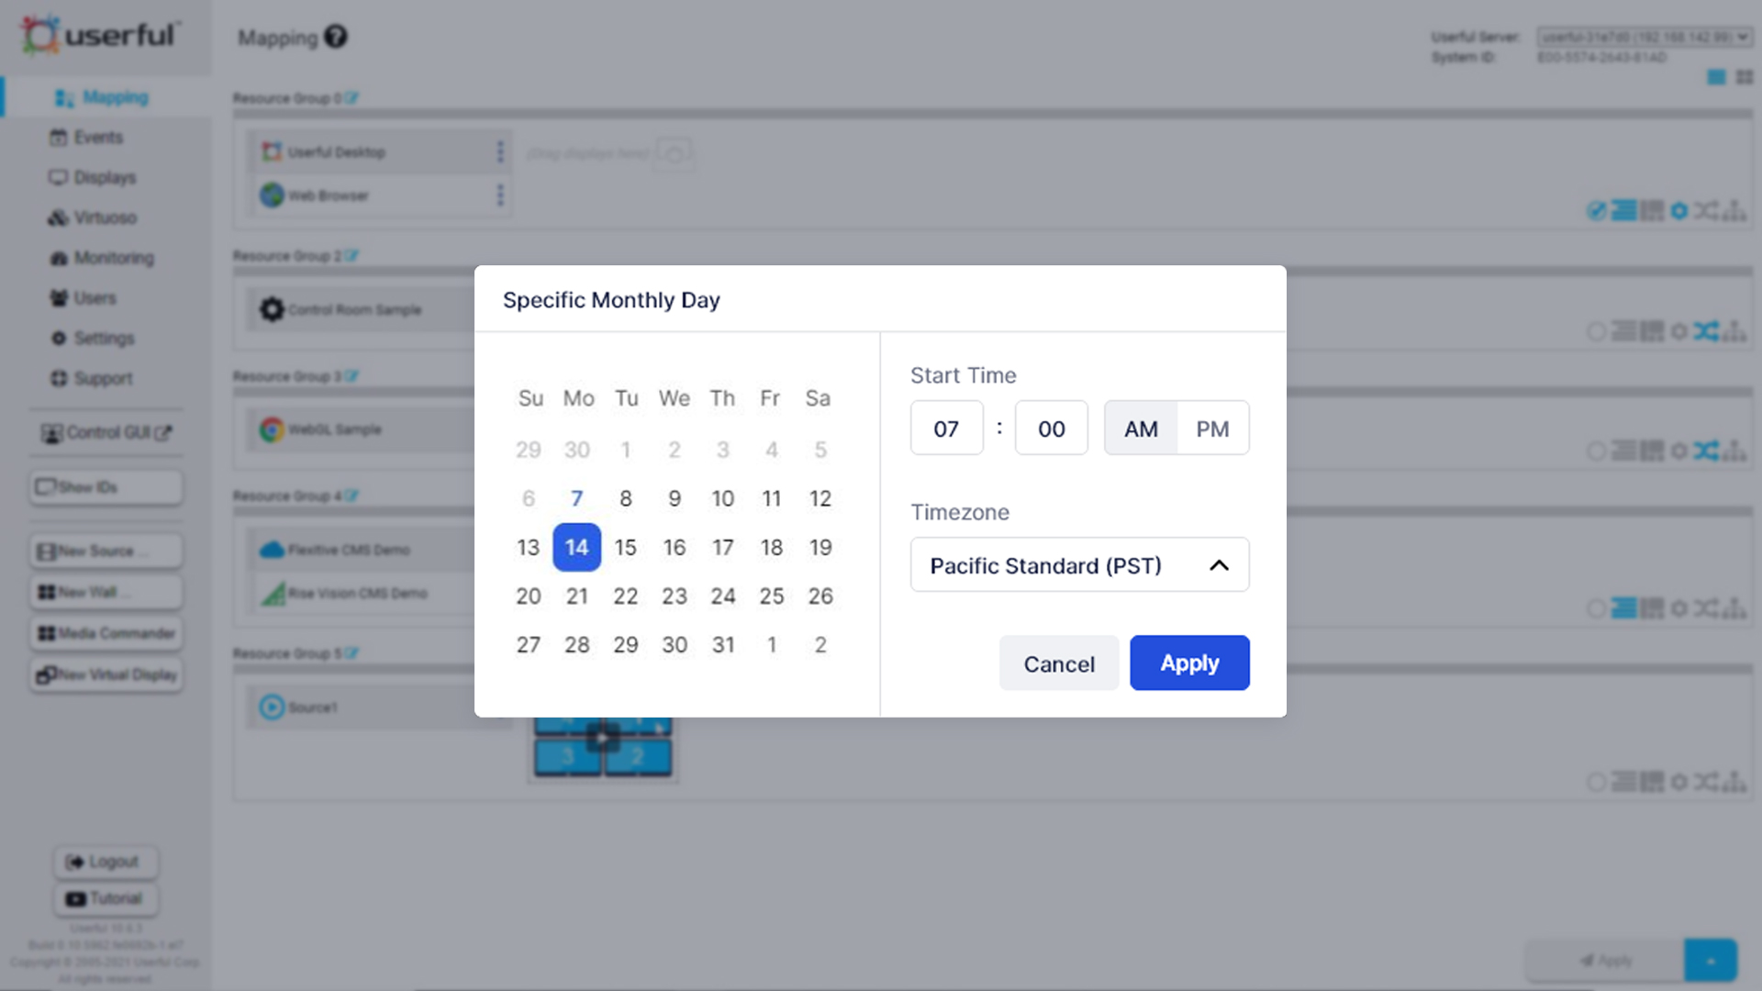1762x991 pixels.
Task: Click Cancel to dismiss the dialog
Action: click(1059, 663)
